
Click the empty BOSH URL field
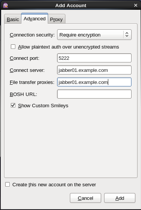94,94
